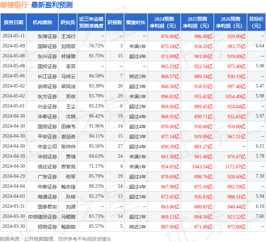Click target price 7.60

(260, 216)
